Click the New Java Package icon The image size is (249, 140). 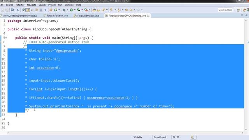(51, 10)
